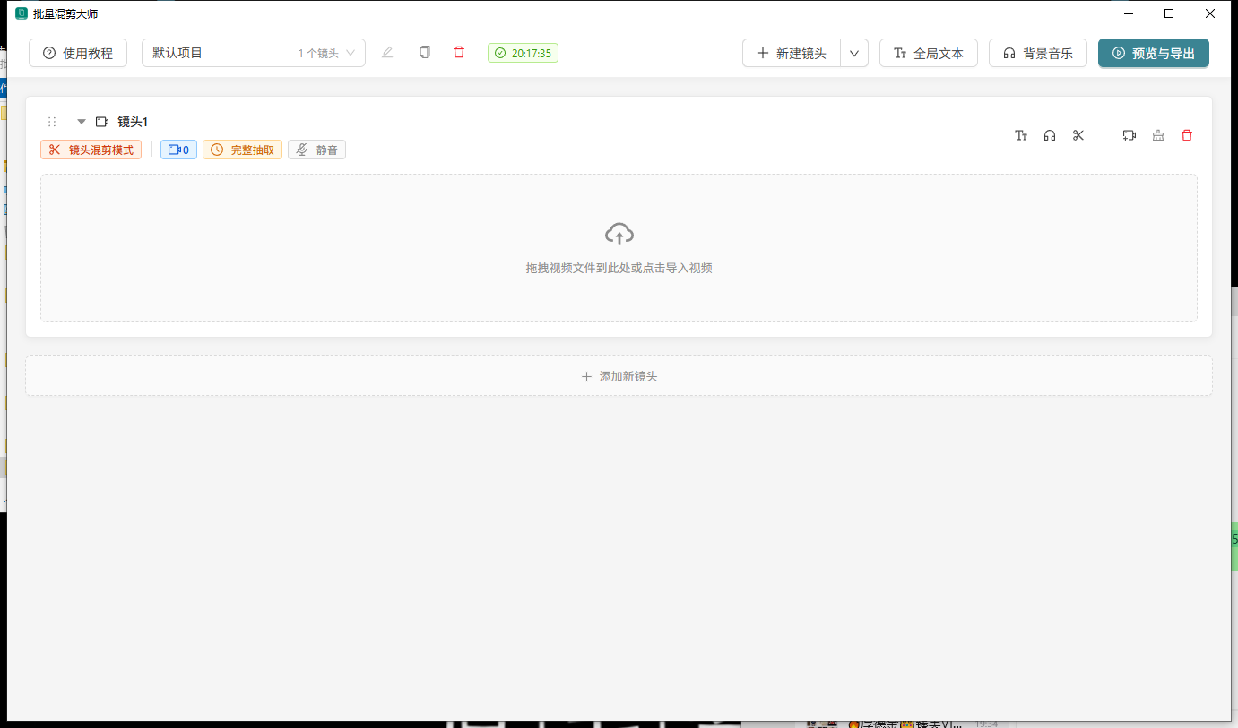1238x728 pixels.
Task: Click the add video camera icon in 镜头1 row
Action: [x=1130, y=135]
